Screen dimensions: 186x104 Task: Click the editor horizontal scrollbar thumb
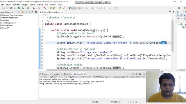(x=103, y=70)
